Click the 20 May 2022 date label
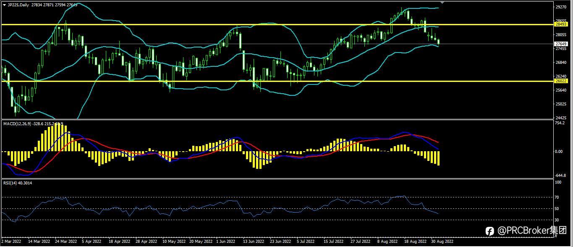 [x=201, y=242]
